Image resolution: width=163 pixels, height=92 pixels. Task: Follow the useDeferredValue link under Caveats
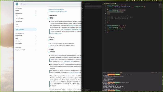click(x=74, y=73)
